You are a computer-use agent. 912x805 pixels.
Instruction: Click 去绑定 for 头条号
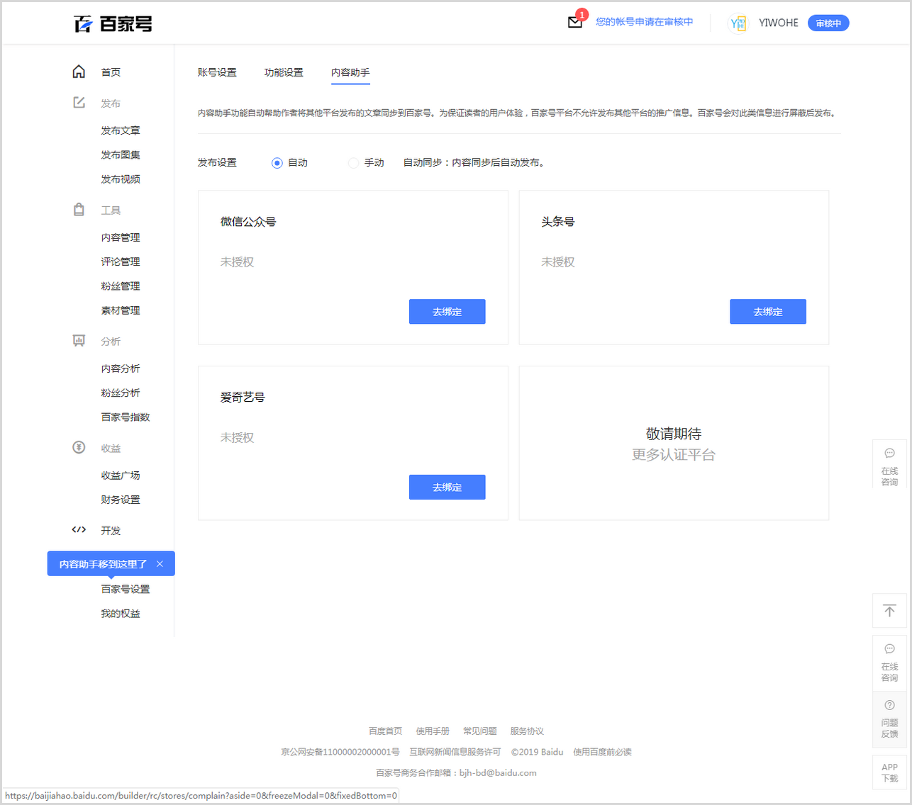[768, 311]
